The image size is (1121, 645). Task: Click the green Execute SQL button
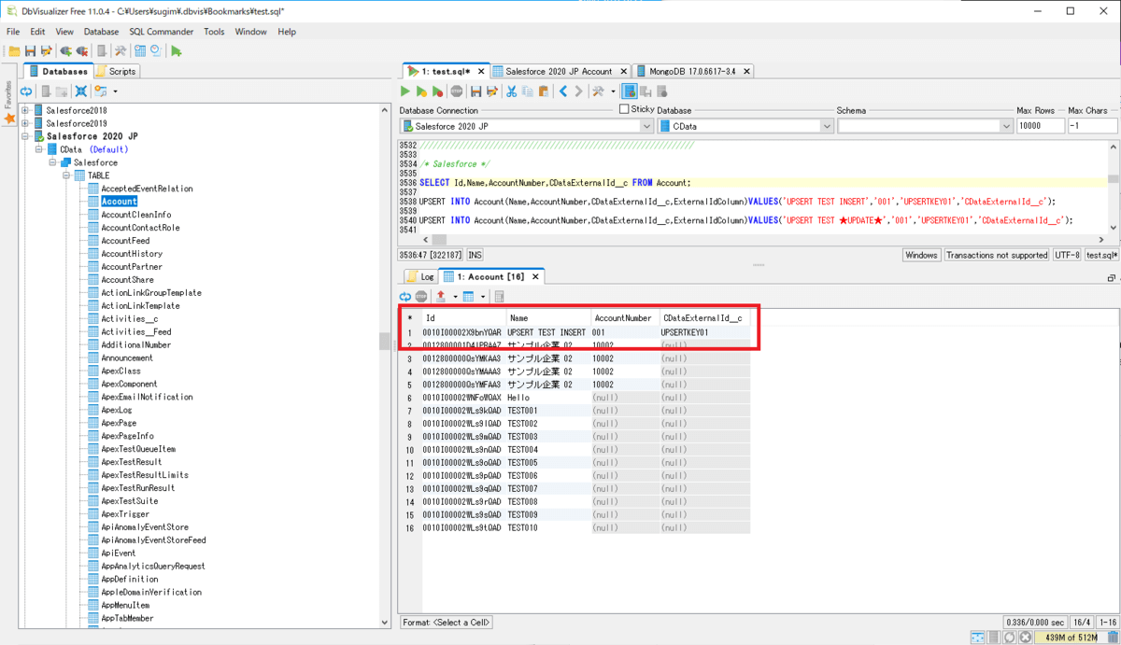pos(405,91)
